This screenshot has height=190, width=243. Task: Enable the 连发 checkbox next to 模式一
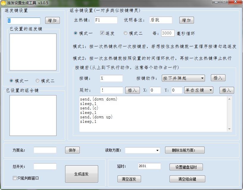click(x=102, y=33)
